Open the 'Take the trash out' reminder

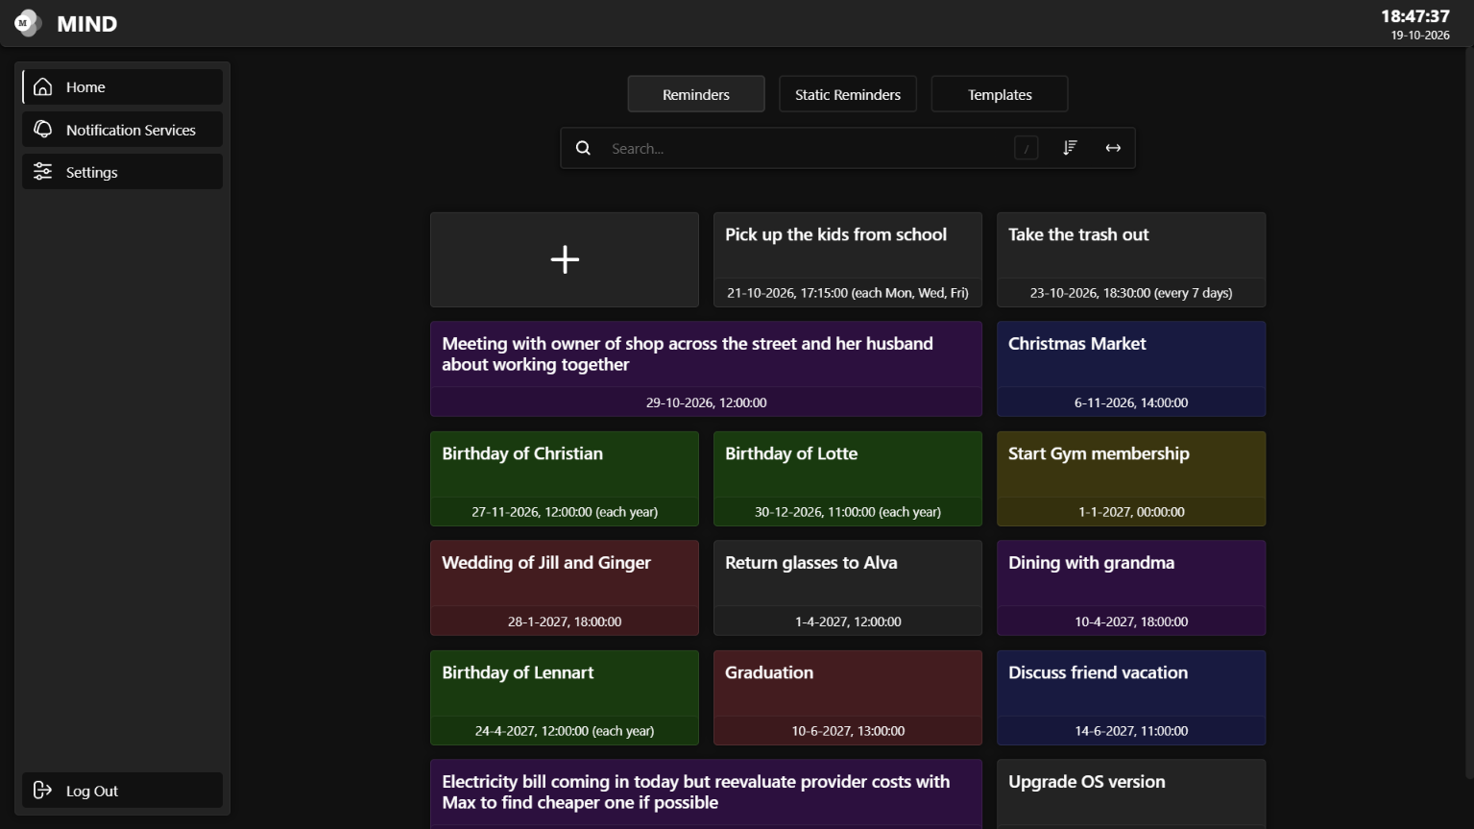[x=1131, y=259]
